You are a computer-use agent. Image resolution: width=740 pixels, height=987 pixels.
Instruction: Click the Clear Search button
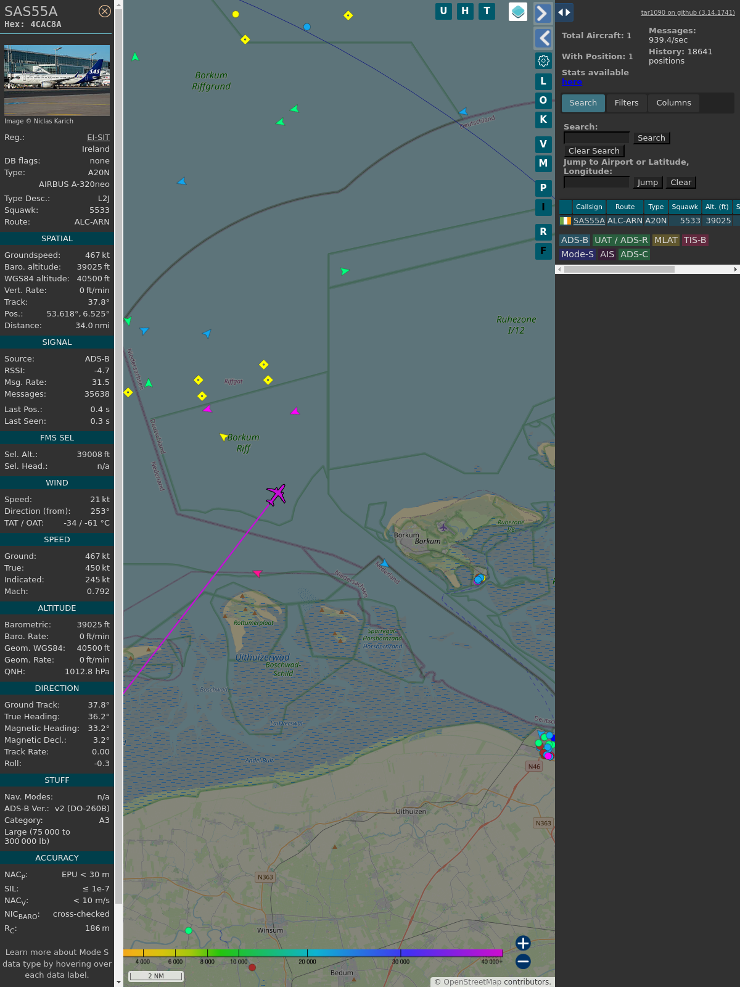pyautogui.click(x=594, y=151)
